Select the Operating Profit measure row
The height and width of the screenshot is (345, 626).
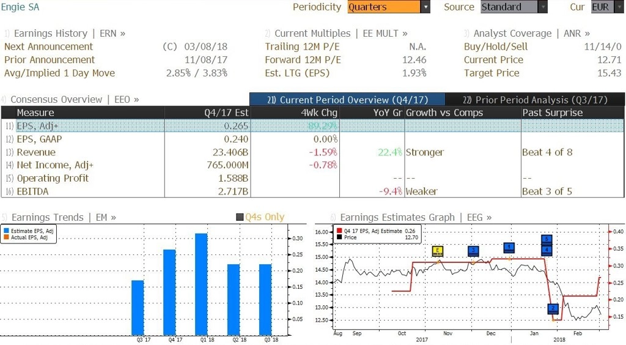[312, 178]
